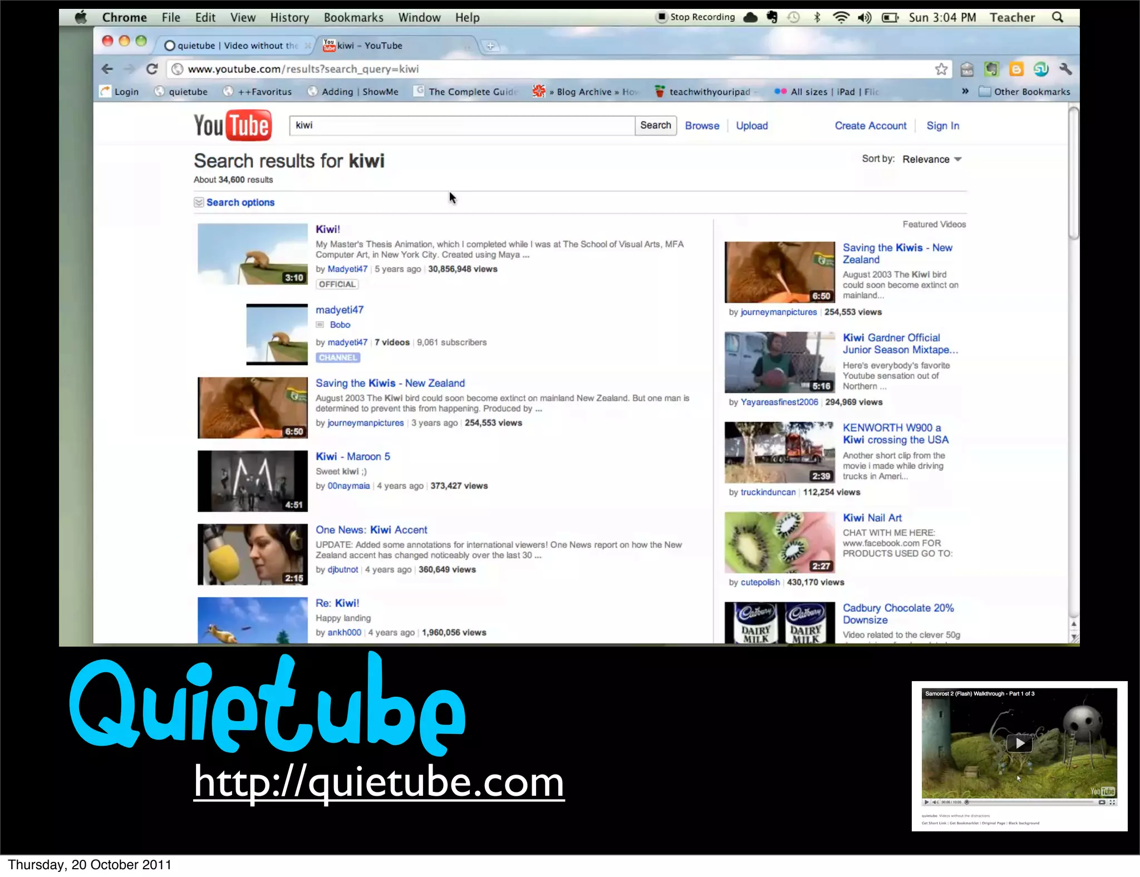Click the http://quietube.com link
1140x877 pixels.
379,782
